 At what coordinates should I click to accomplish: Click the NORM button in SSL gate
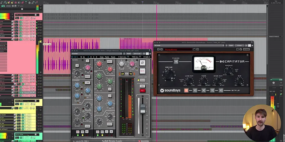click(87, 126)
